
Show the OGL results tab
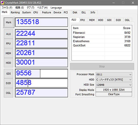(x=127, y=20)
